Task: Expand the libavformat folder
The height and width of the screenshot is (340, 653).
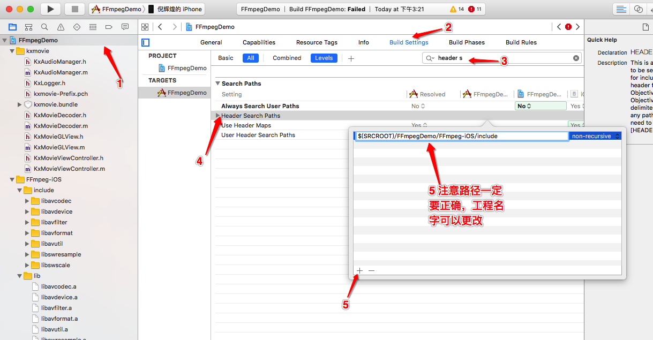Action: (x=27, y=233)
